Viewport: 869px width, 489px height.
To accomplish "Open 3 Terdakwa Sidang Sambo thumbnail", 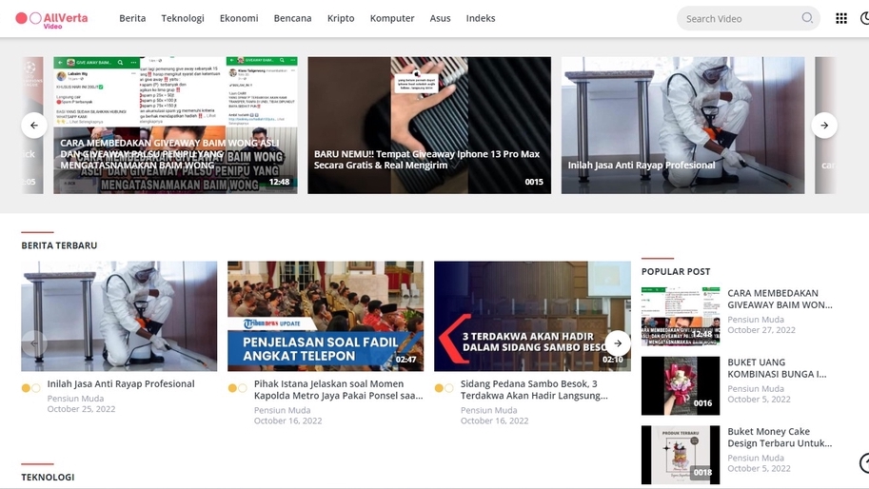I will (532, 316).
